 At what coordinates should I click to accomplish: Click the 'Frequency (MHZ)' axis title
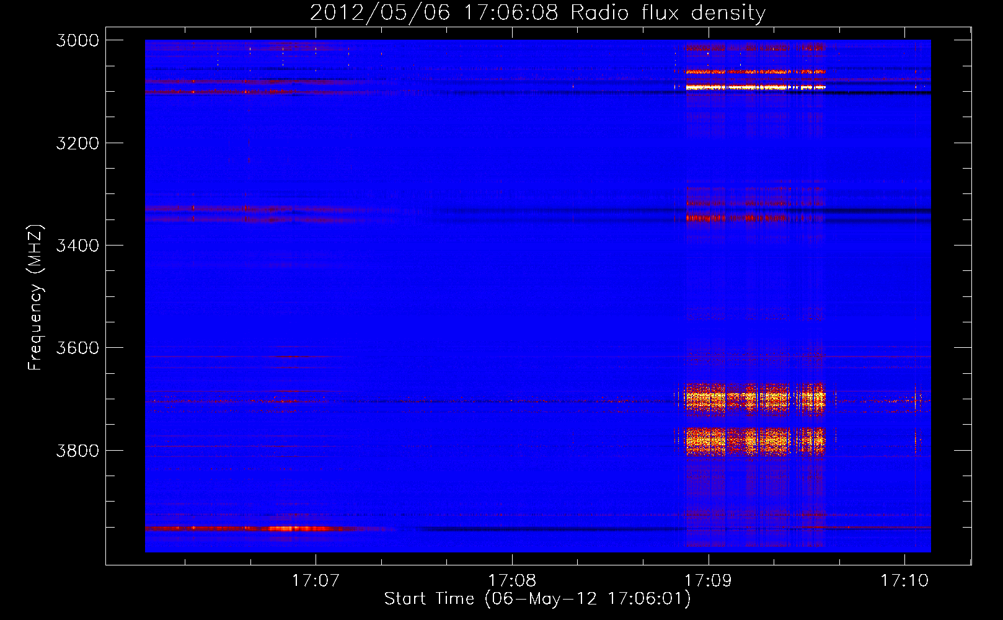point(35,298)
